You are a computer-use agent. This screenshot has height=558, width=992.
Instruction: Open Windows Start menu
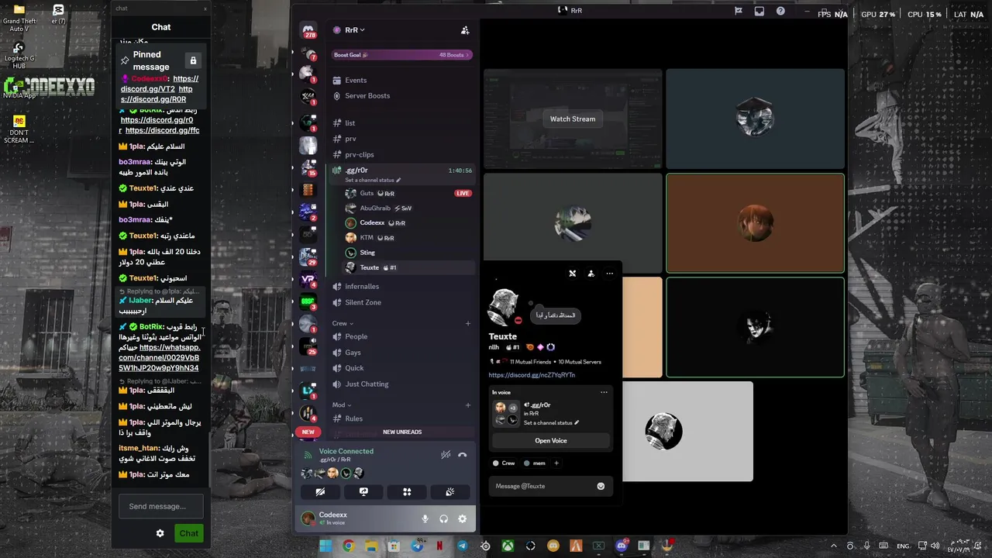point(325,546)
